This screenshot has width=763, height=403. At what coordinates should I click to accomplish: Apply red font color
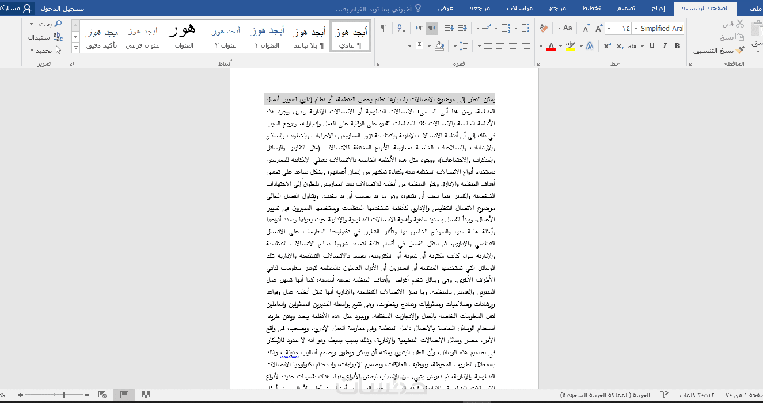pos(551,46)
